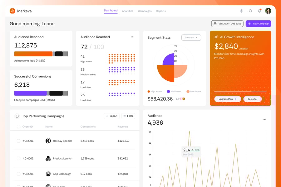Click the AI Growth Intelligence progress bar
The width and height of the screenshot is (281, 187).
coord(240,92)
